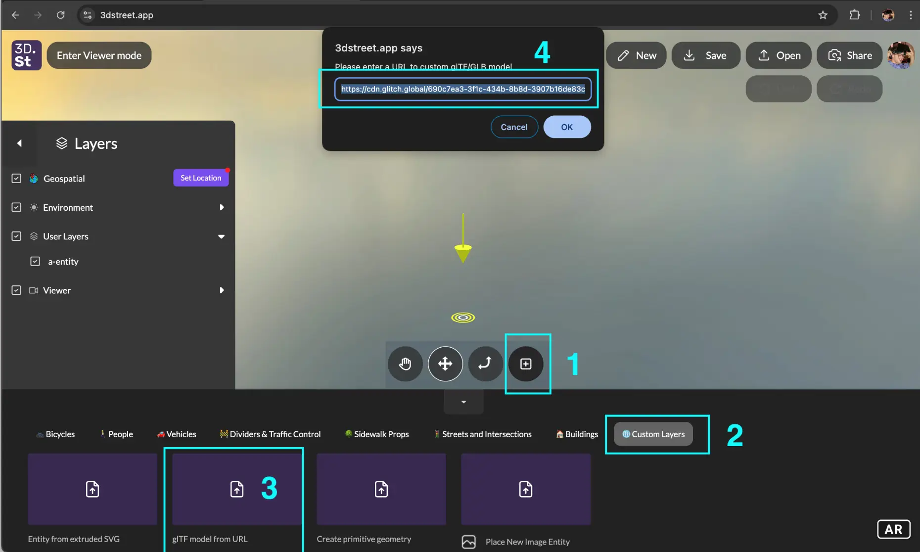Expand the Environment layer chevron
The width and height of the screenshot is (920, 552).
tap(221, 207)
